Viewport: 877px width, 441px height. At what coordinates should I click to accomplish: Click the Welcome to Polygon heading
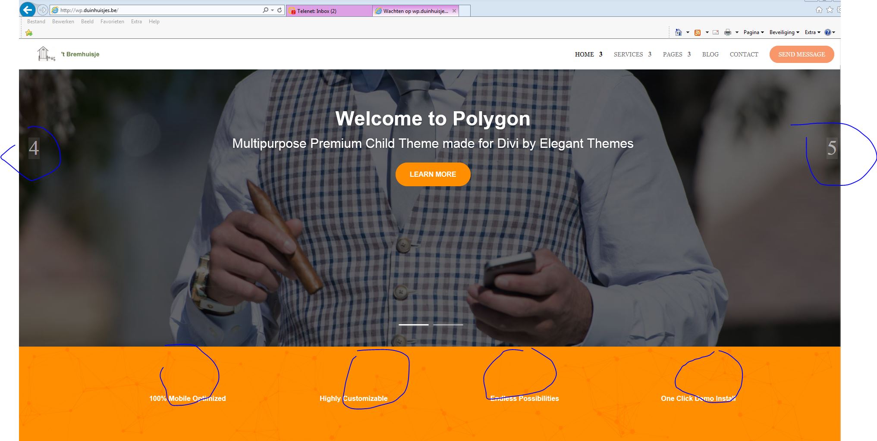point(433,119)
